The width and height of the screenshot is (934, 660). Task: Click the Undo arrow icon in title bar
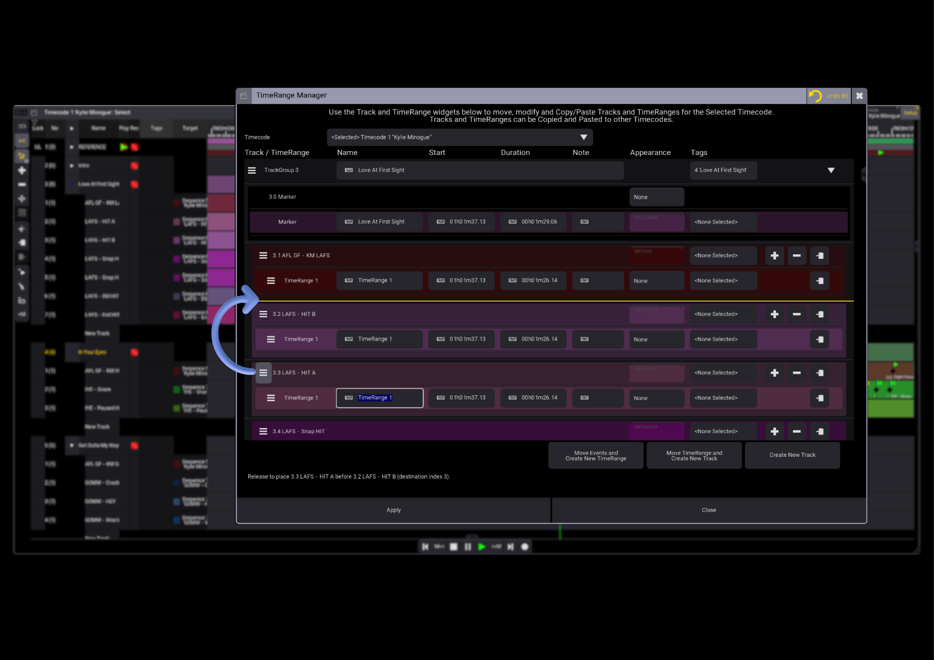coord(815,96)
